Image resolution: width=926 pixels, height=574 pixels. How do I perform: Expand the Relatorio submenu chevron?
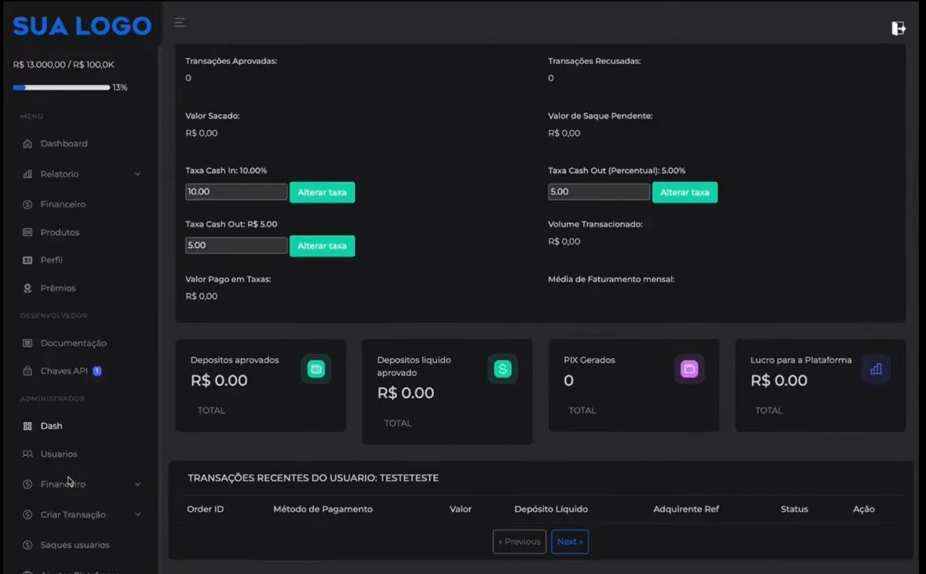tap(138, 175)
